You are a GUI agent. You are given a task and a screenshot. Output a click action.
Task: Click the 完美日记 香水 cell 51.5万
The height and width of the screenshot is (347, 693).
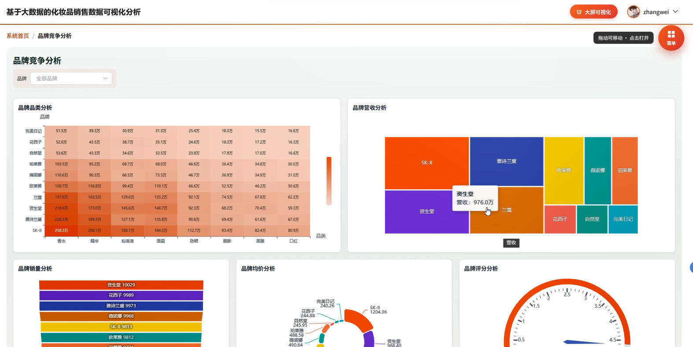61,131
